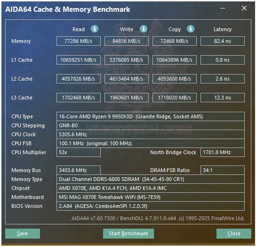256x247 pixels.
Task: Click the CPU Clock value 5305.6 MHz
Action: pyautogui.click(x=151, y=134)
